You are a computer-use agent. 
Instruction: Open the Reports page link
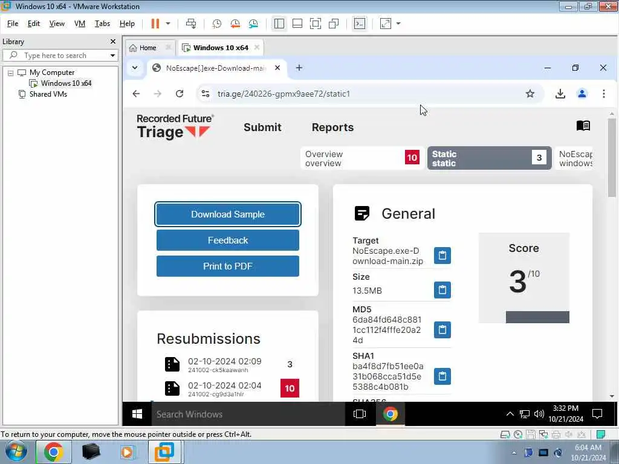click(x=332, y=127)
